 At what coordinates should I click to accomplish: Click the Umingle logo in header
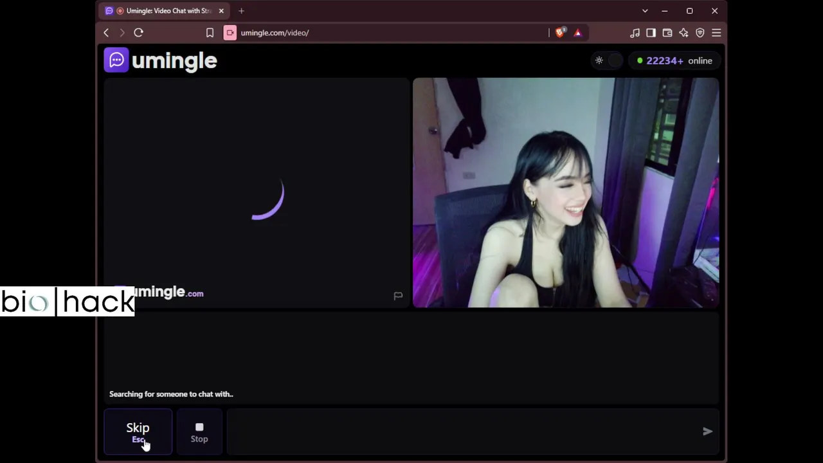[161, 60]
